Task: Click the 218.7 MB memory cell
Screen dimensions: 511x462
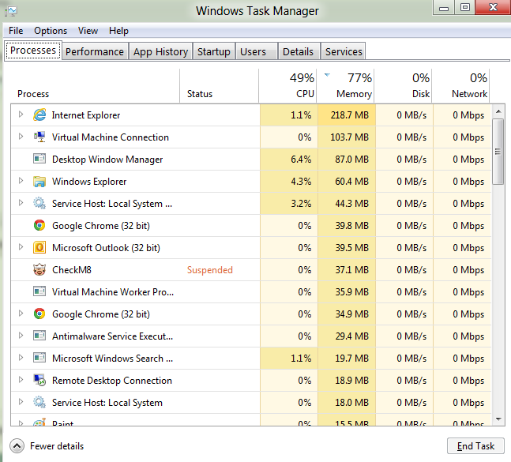Action: (x=347, y=115)
